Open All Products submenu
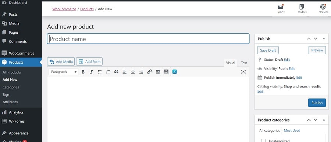This screenshot has height=142, width=331. click(x=12, y=72)
